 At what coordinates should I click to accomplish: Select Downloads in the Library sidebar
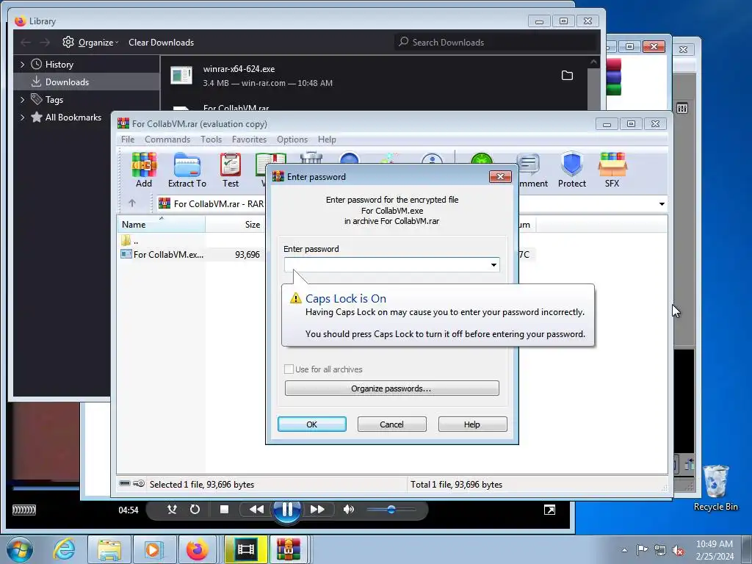[87, 82]
